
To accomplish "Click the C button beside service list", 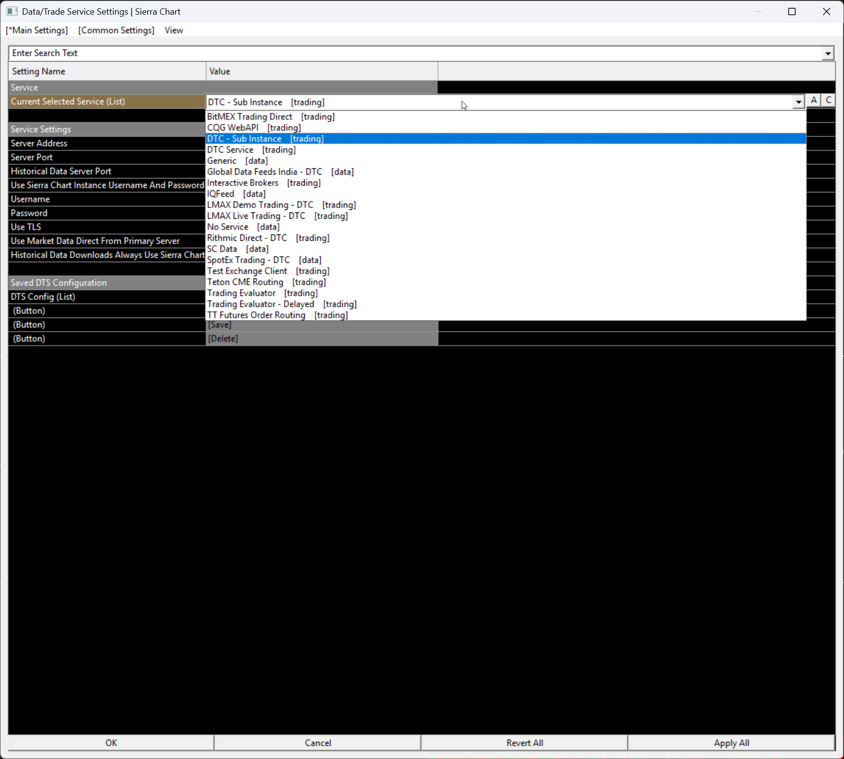I will pos(828,100).
